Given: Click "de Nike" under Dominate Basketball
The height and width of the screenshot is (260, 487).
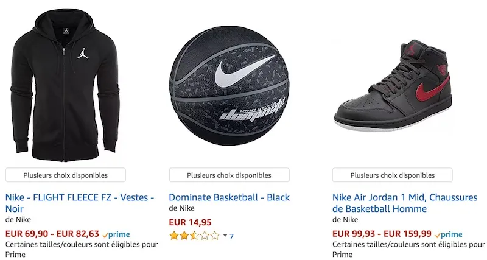Looking at the screenshot, I should coord(181,209).
